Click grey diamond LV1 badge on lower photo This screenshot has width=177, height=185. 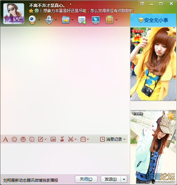(137, 114)
